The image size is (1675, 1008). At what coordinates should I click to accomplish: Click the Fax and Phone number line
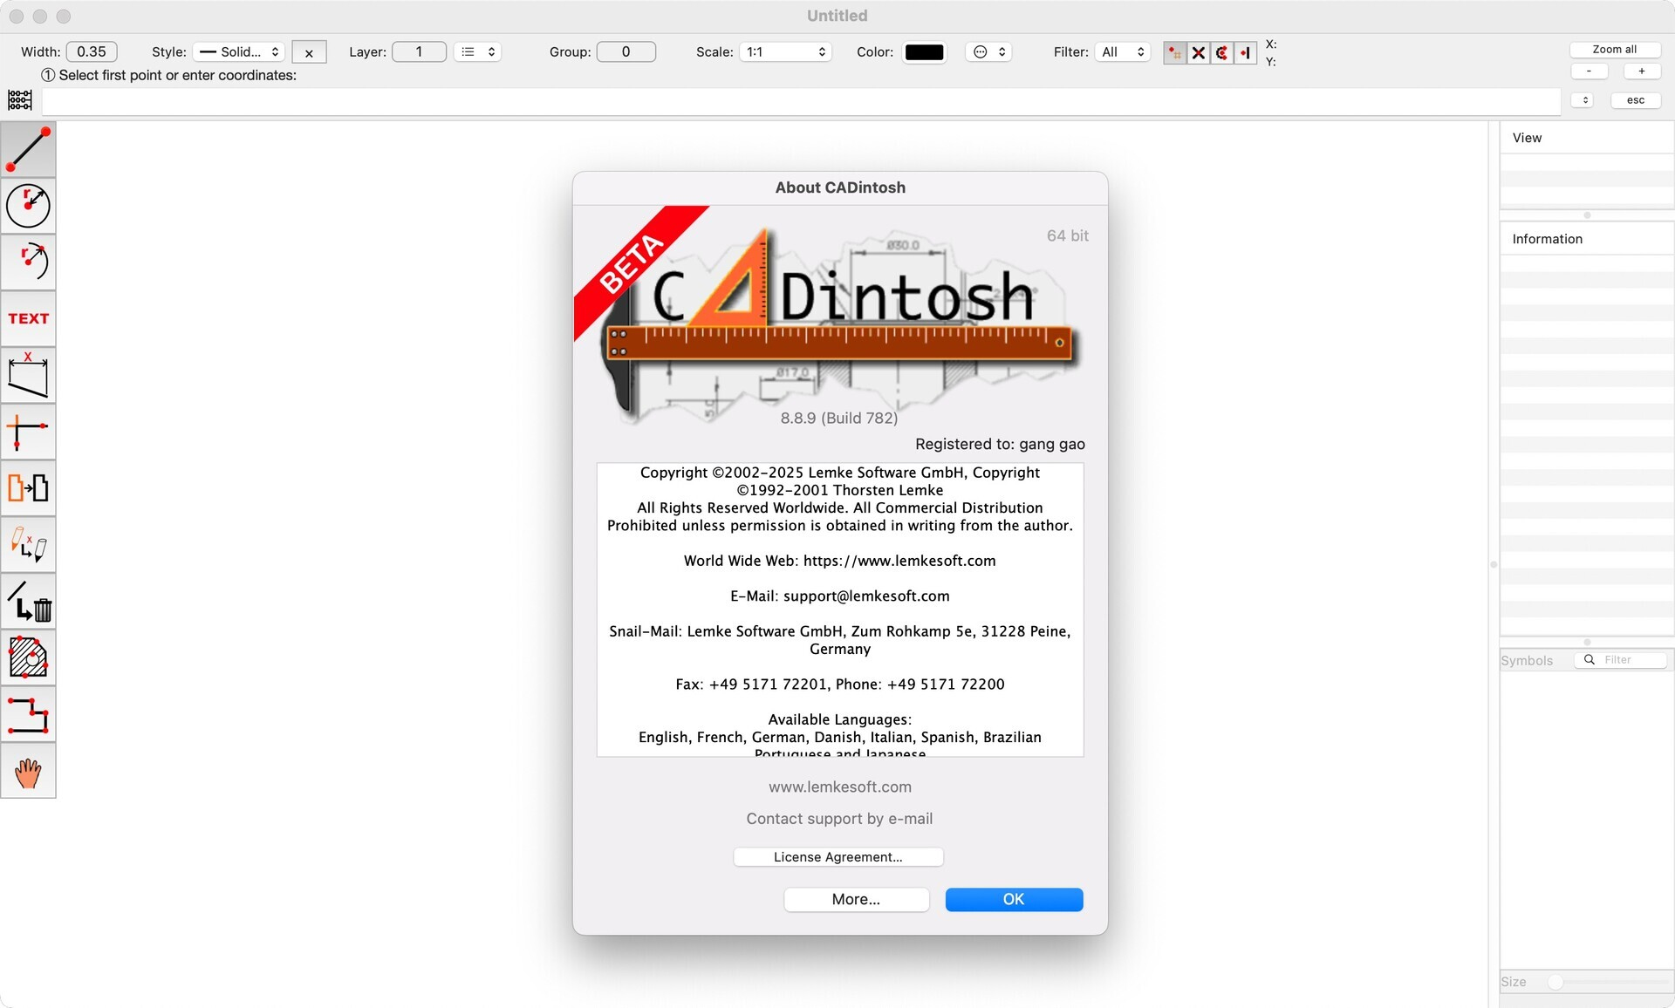tap(839, 684)
